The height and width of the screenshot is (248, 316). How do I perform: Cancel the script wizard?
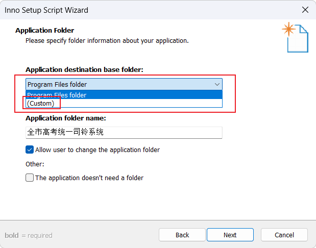284,235
